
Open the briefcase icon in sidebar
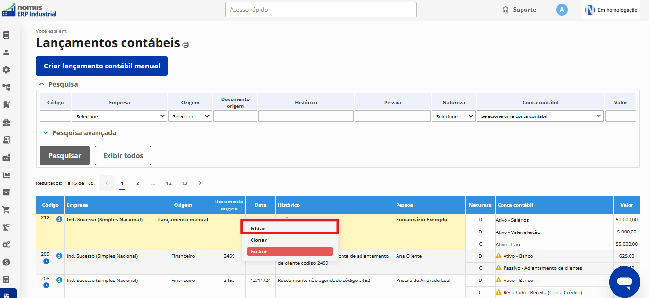click(6, 122)
